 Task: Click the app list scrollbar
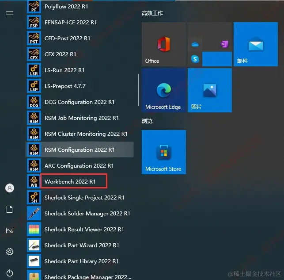coord(138,90)
